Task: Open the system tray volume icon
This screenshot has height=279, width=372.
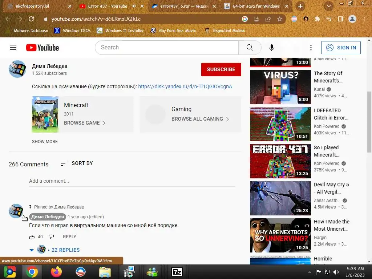Action: [x=336, y=272]
